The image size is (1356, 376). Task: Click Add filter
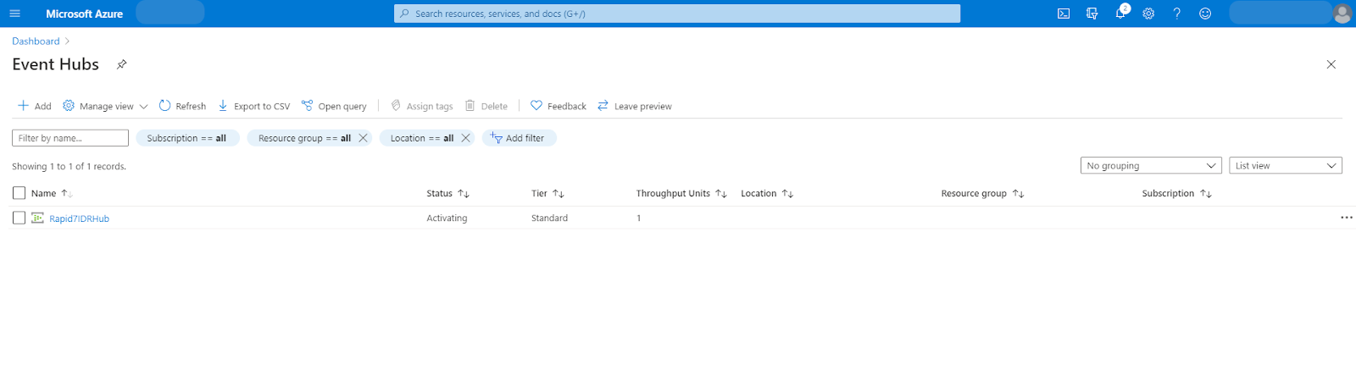pos(519,138)
